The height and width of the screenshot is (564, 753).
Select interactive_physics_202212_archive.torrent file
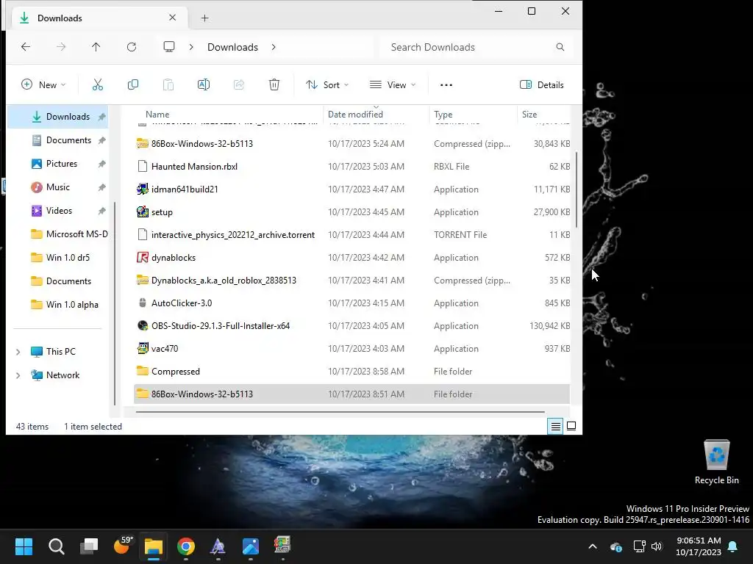pos(352,235)
